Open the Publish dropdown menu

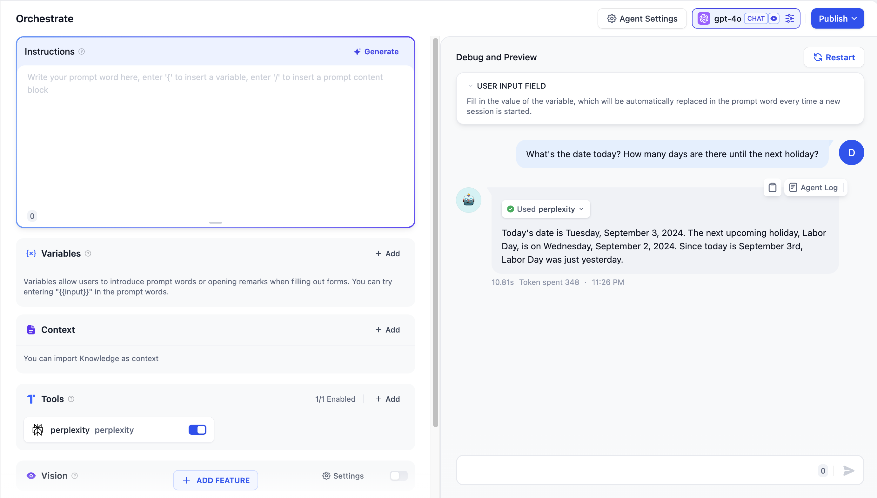pos(838,18)
